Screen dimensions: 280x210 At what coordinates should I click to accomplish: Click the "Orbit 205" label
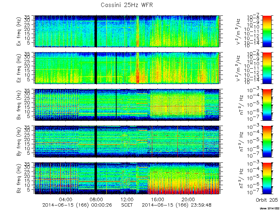(267, 200)
